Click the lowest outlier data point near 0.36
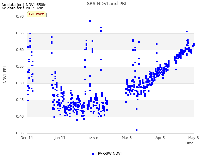The height and width of the screenshot is (160, 214). [137, 130]
